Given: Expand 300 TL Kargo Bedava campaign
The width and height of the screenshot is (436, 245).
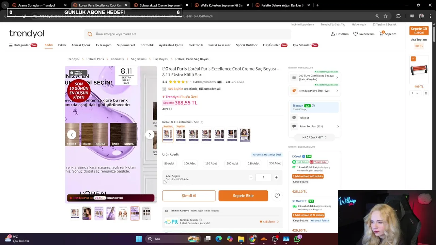Looking at the screenshot, I should tap(315, 78).
